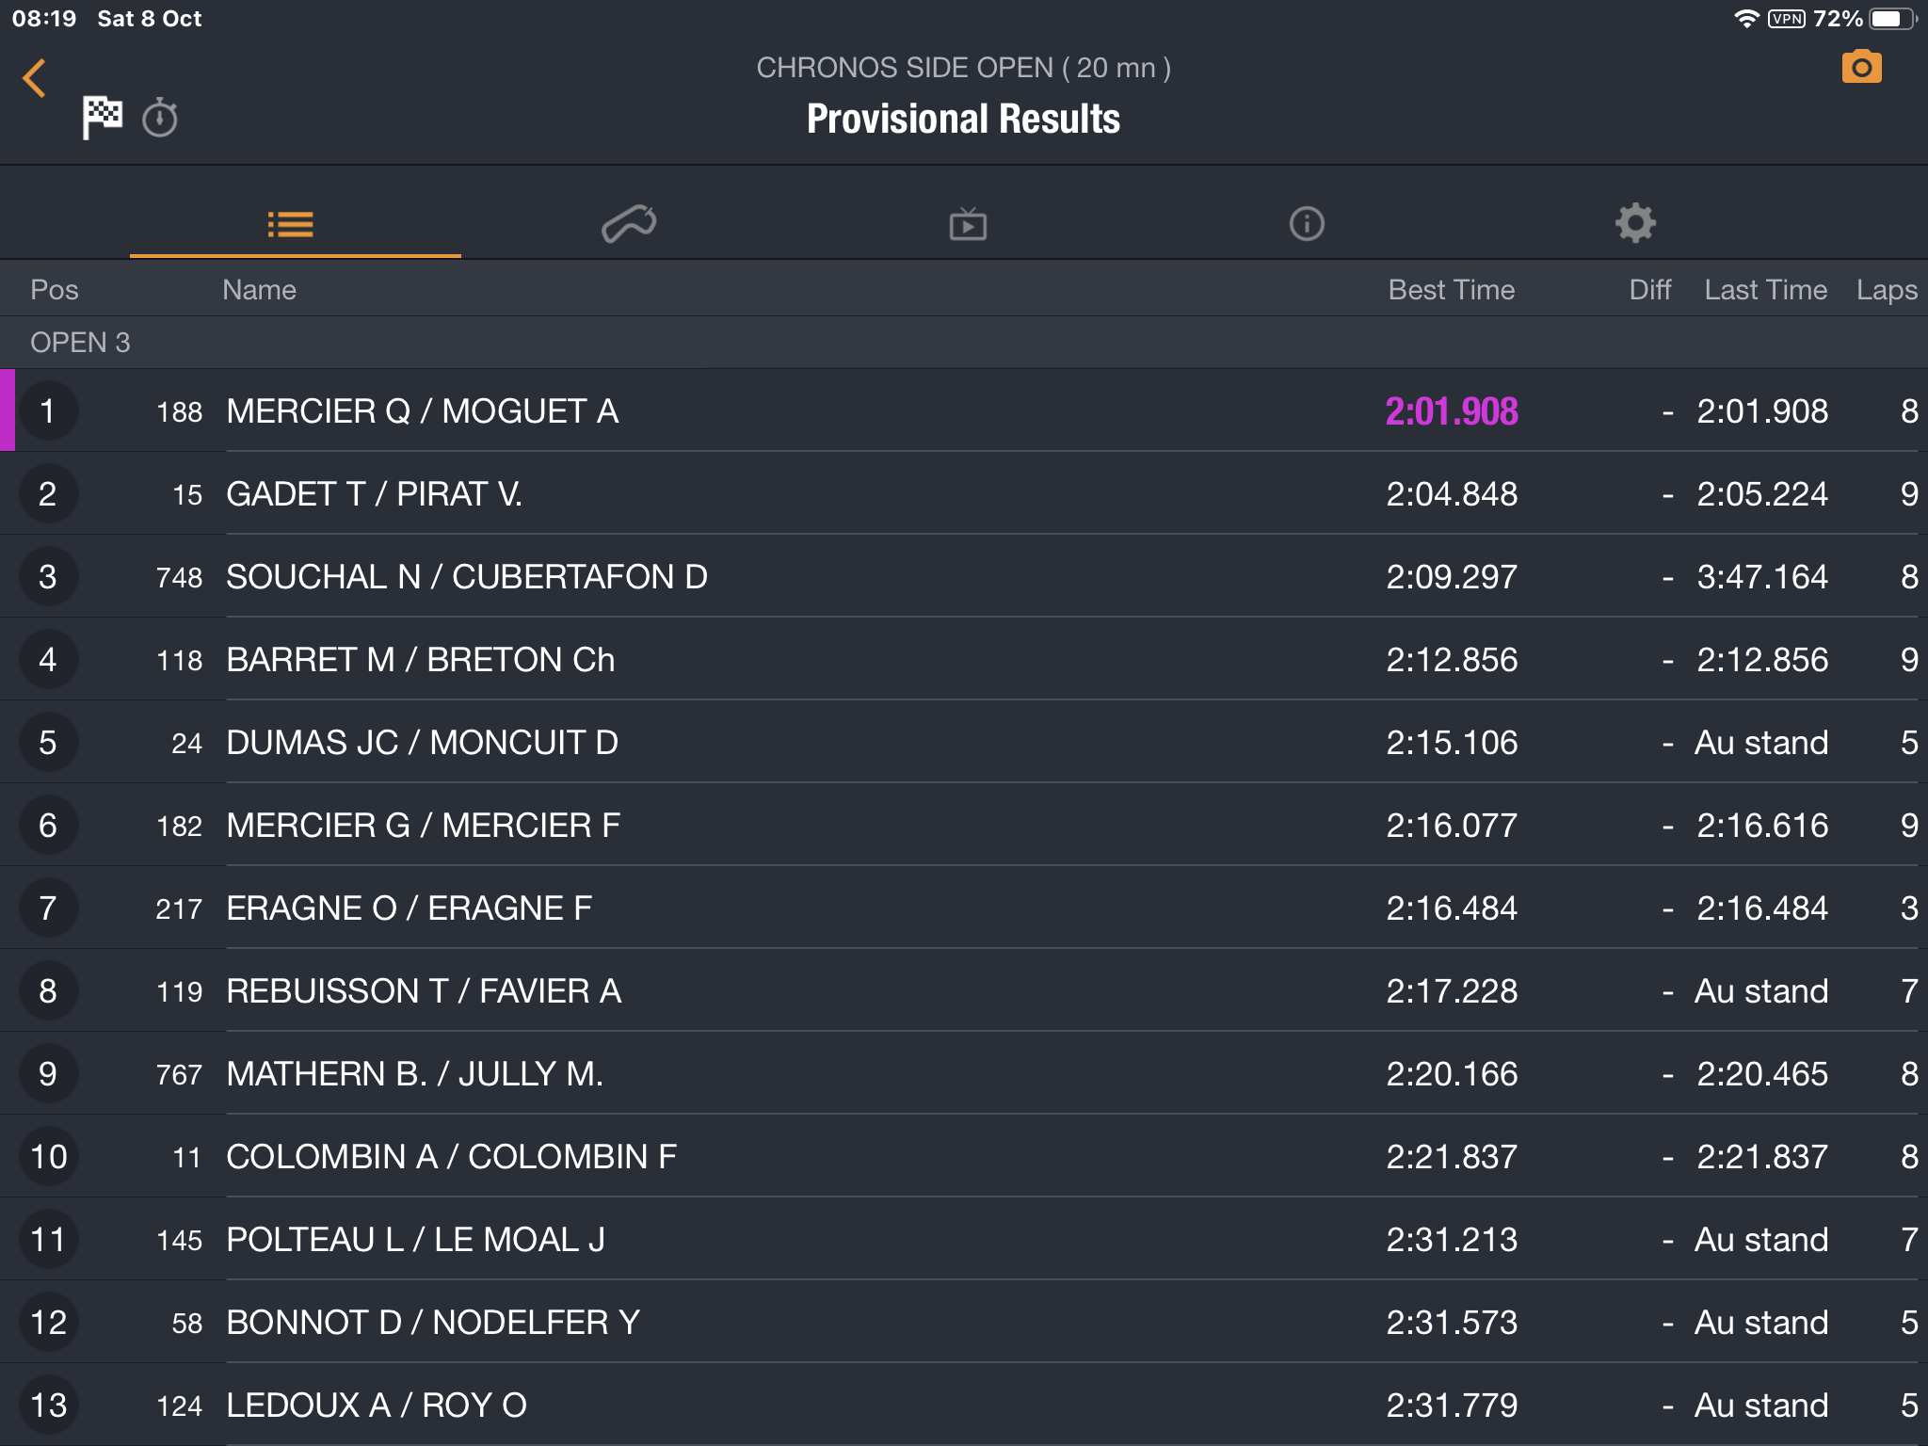
Task: Tap the Last Time column header
Action: point(1765,290)
